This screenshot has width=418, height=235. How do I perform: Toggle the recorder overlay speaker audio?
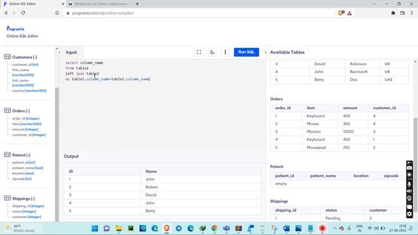(410, 191)
